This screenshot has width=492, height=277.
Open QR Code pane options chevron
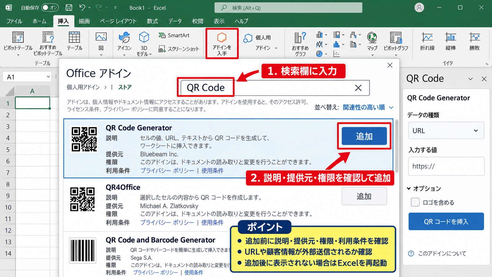click(471, 79)
